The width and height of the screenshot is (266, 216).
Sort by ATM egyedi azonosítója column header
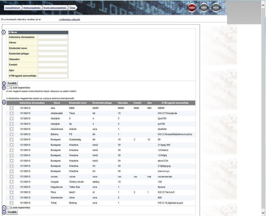175,103
